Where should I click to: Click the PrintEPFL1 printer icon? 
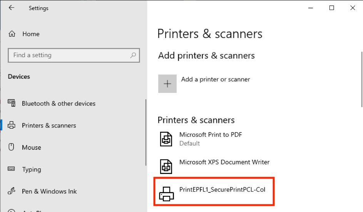[166, 194]
